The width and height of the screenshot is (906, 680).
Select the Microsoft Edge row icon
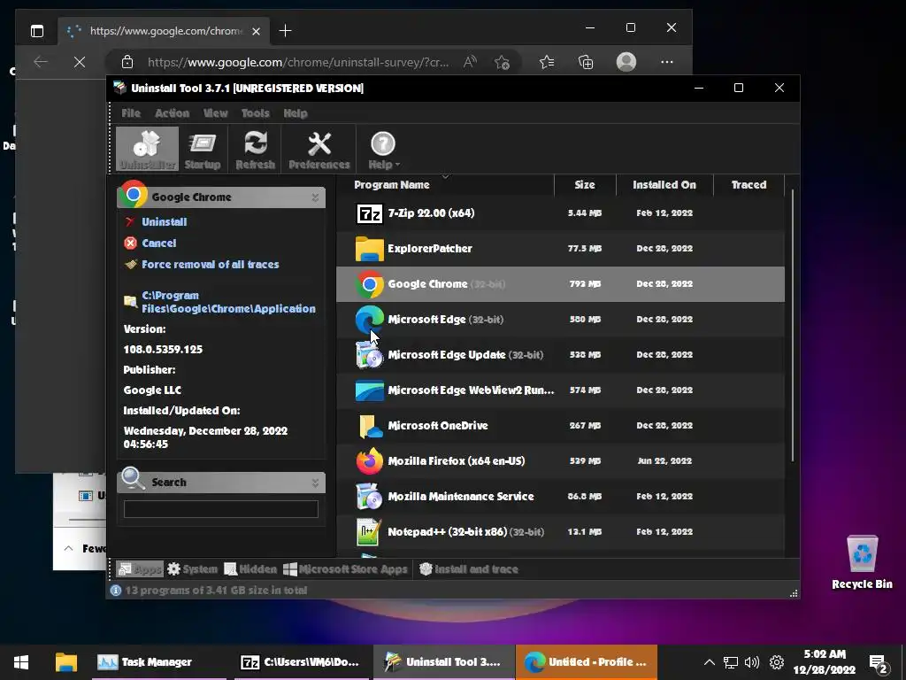[x=370, y=319]
